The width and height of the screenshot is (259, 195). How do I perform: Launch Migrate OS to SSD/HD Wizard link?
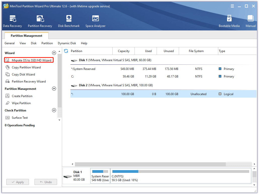31,60
